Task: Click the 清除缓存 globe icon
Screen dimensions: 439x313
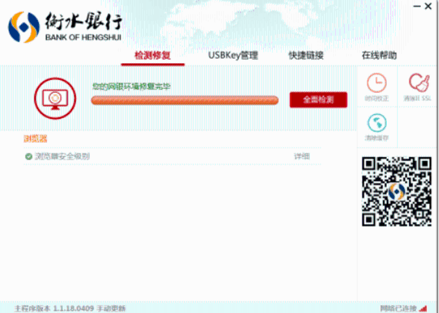Action: (376, 123)
